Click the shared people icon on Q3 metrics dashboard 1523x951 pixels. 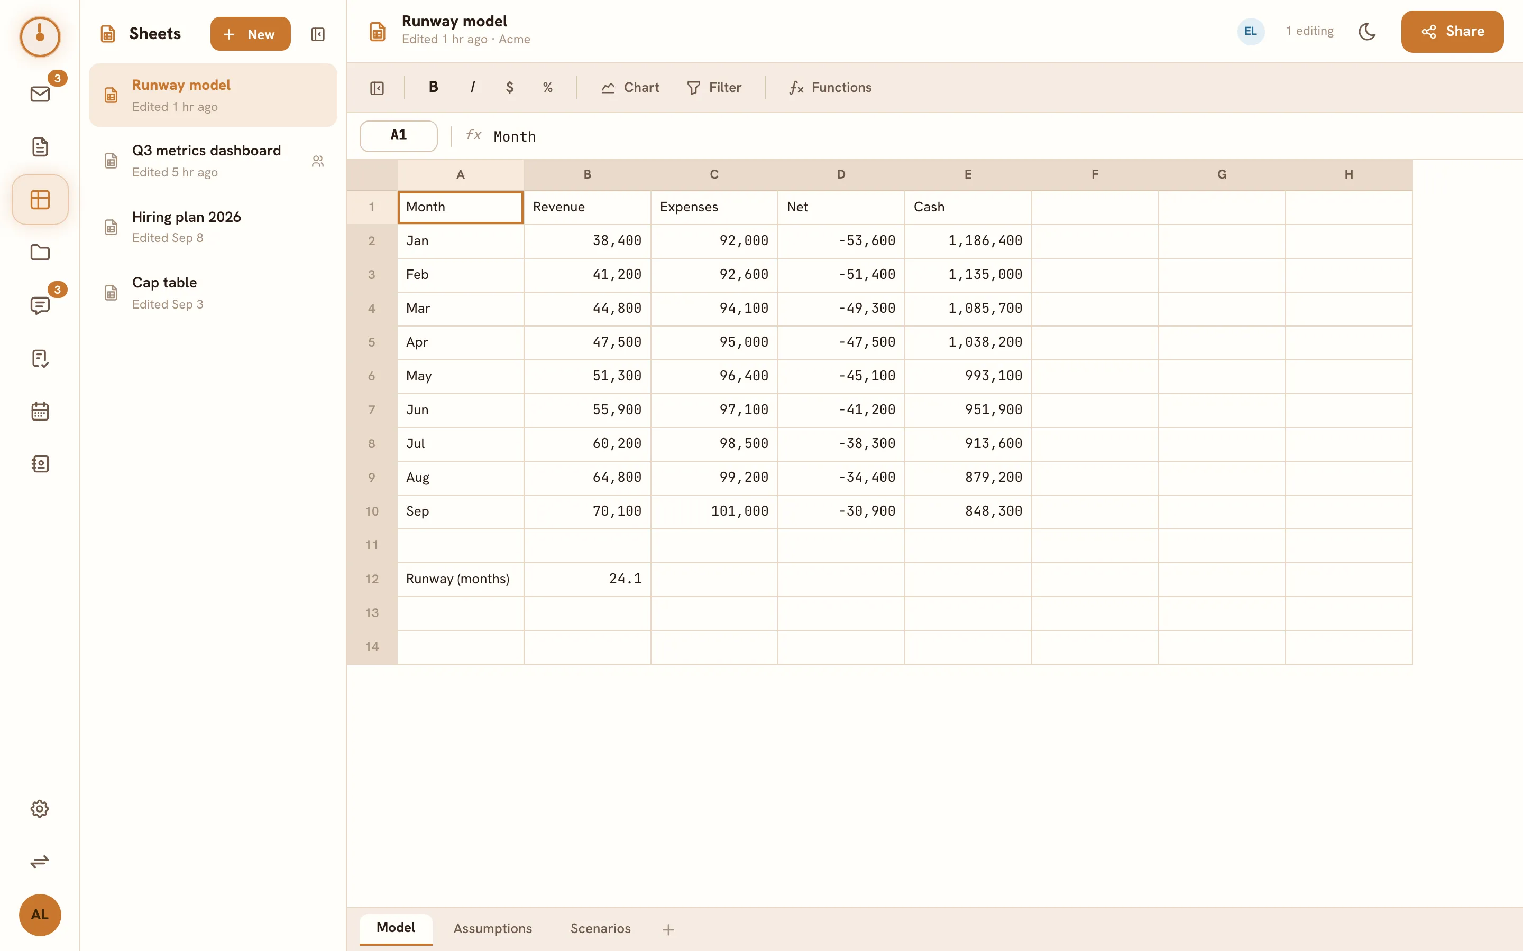point(318,162)
